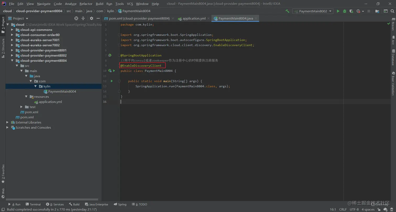Image resolution: width=396 pixels, height=212 pixels.
Task: Toggle the Database side panel
Action: (393, 57)
